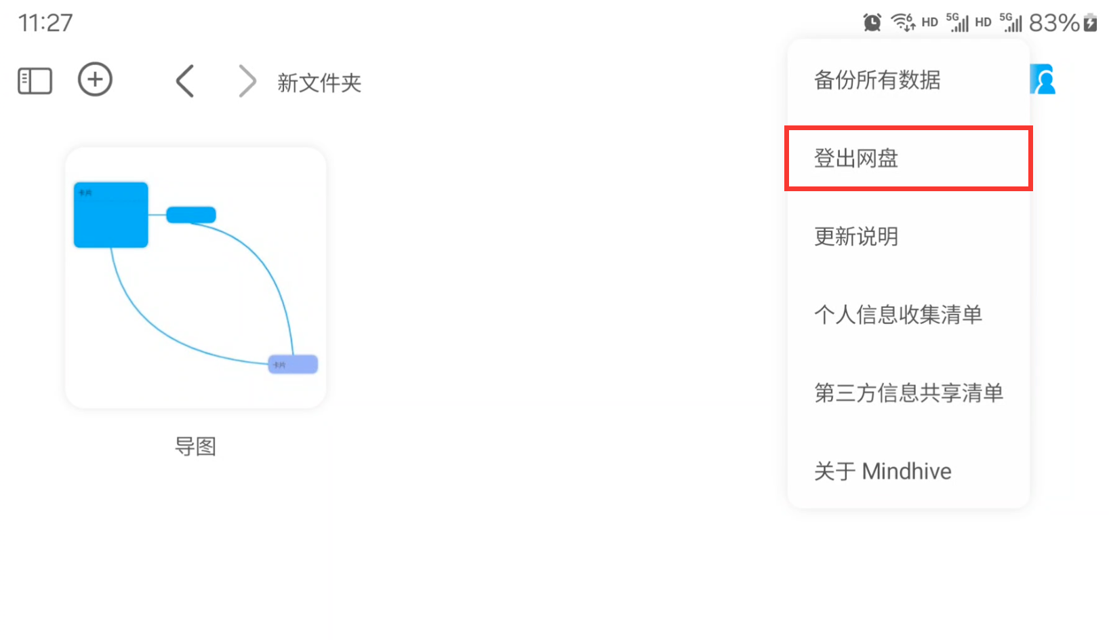Tap the Wi-Fi status icon
1109x640 pixels.
[902, 22]
